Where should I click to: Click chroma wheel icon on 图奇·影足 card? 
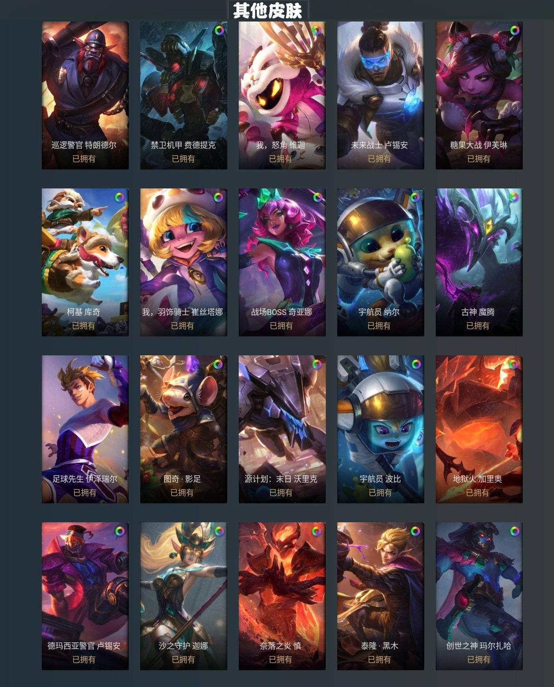(218, 364)
